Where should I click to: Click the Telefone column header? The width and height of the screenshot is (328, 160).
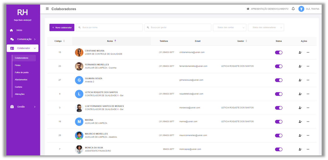click(164, 41)
